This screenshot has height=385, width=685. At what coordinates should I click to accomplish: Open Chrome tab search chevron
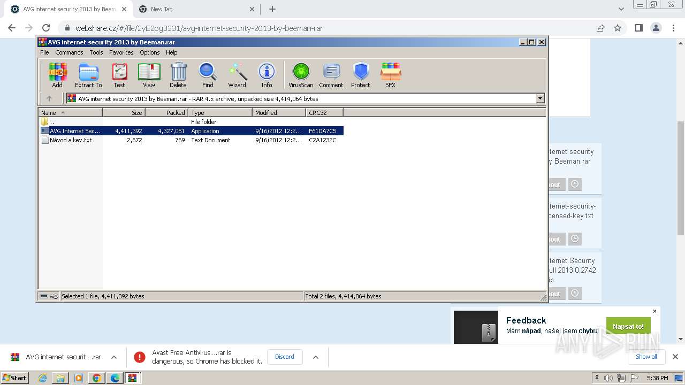[621, 9]
